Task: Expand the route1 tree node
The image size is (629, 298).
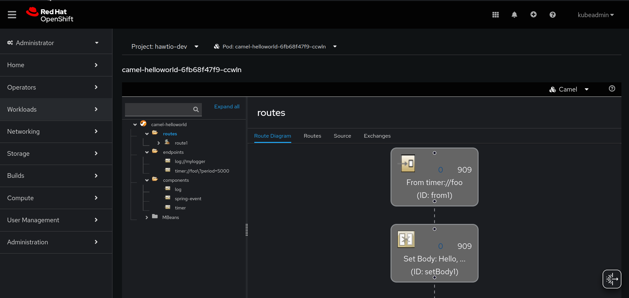Action: tap(159, 143)
